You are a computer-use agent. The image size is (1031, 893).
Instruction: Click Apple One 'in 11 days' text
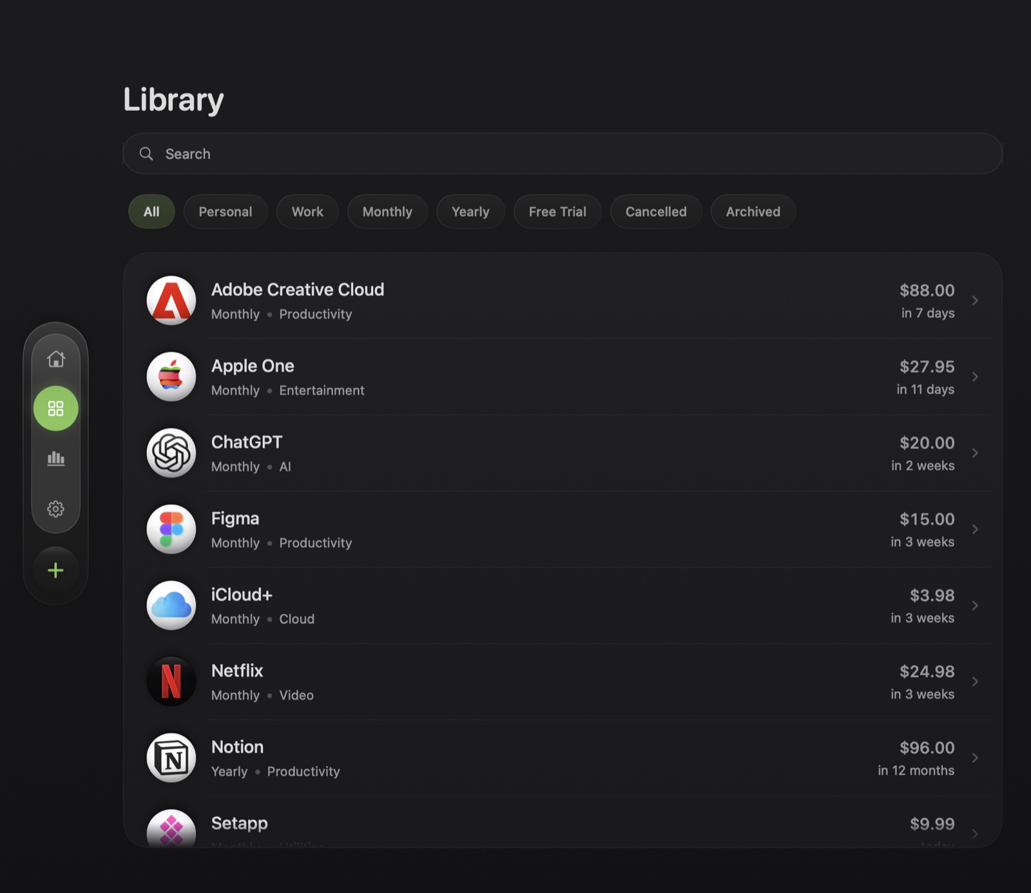click(925, 389)
